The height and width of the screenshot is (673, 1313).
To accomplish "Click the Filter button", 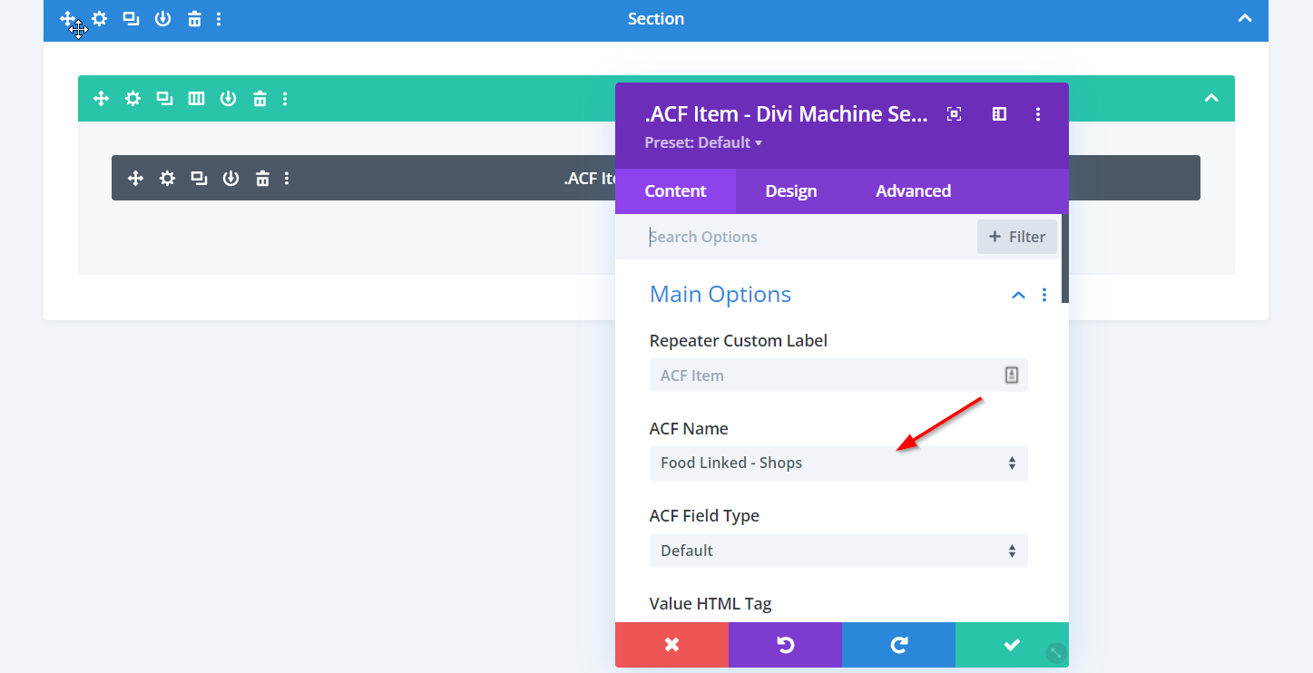I will (1016, 237).
